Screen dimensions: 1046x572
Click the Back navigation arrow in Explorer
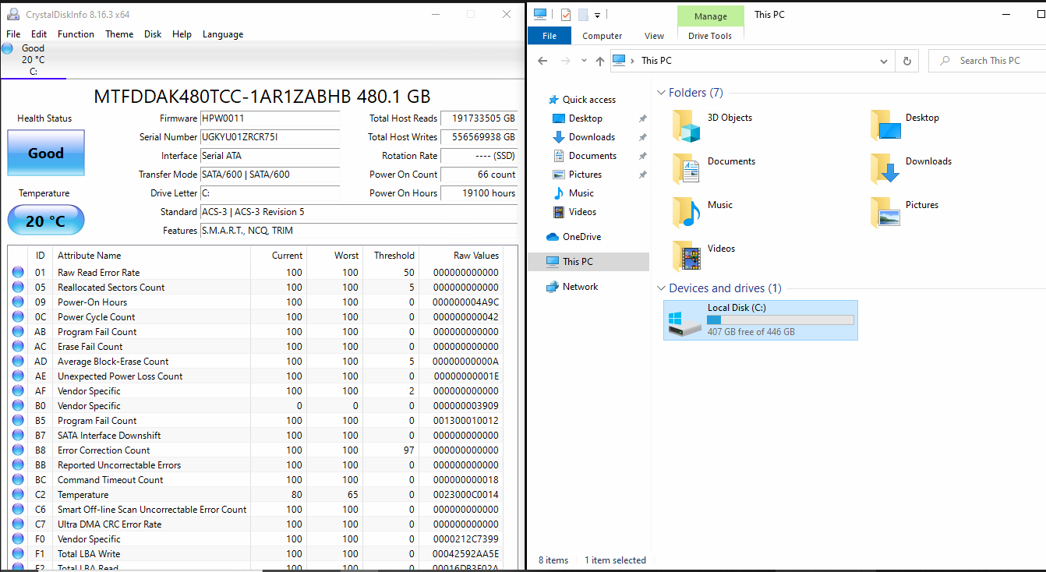(543, 61)
